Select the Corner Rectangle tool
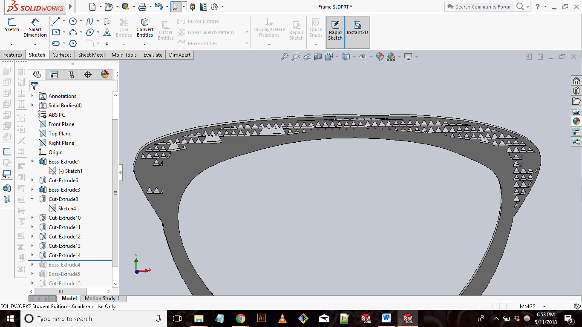The height and width of the screenshot is (327, 582). tap(56, 32)
